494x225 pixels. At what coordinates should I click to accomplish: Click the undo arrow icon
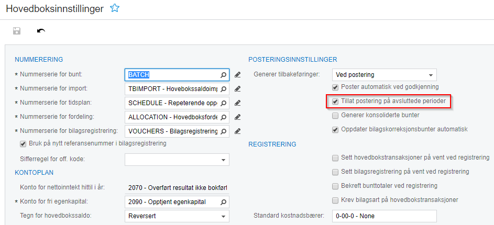41,31
